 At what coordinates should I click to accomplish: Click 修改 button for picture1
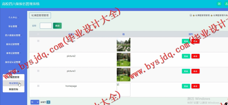point(195,41)
